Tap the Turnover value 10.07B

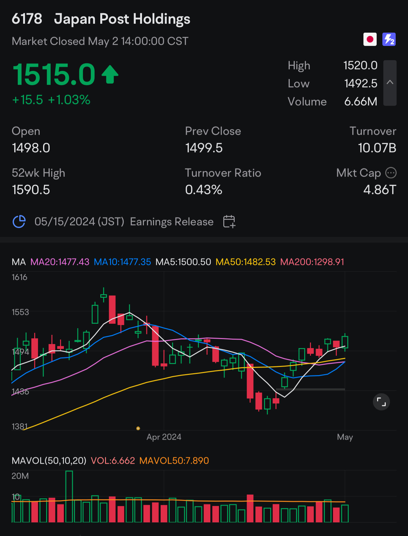[x=377, y=148]
